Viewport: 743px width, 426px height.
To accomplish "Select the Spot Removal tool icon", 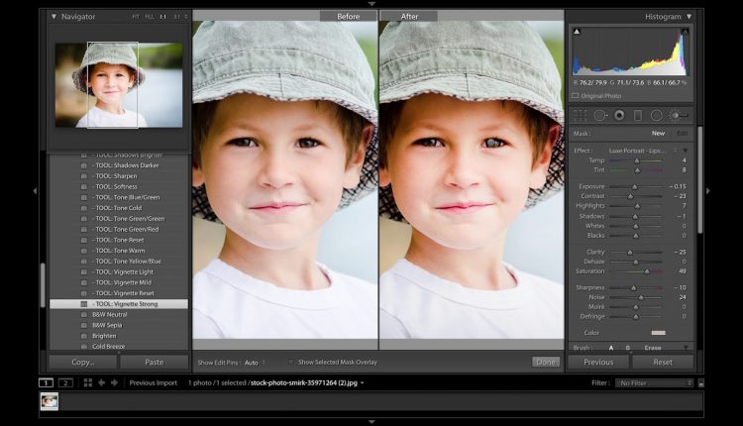I will click(600, 115).
